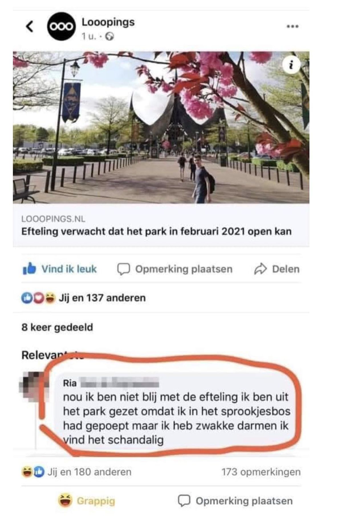Open the Efteling entrance article photo
342x516 pixels.
(x=161, y=127)
